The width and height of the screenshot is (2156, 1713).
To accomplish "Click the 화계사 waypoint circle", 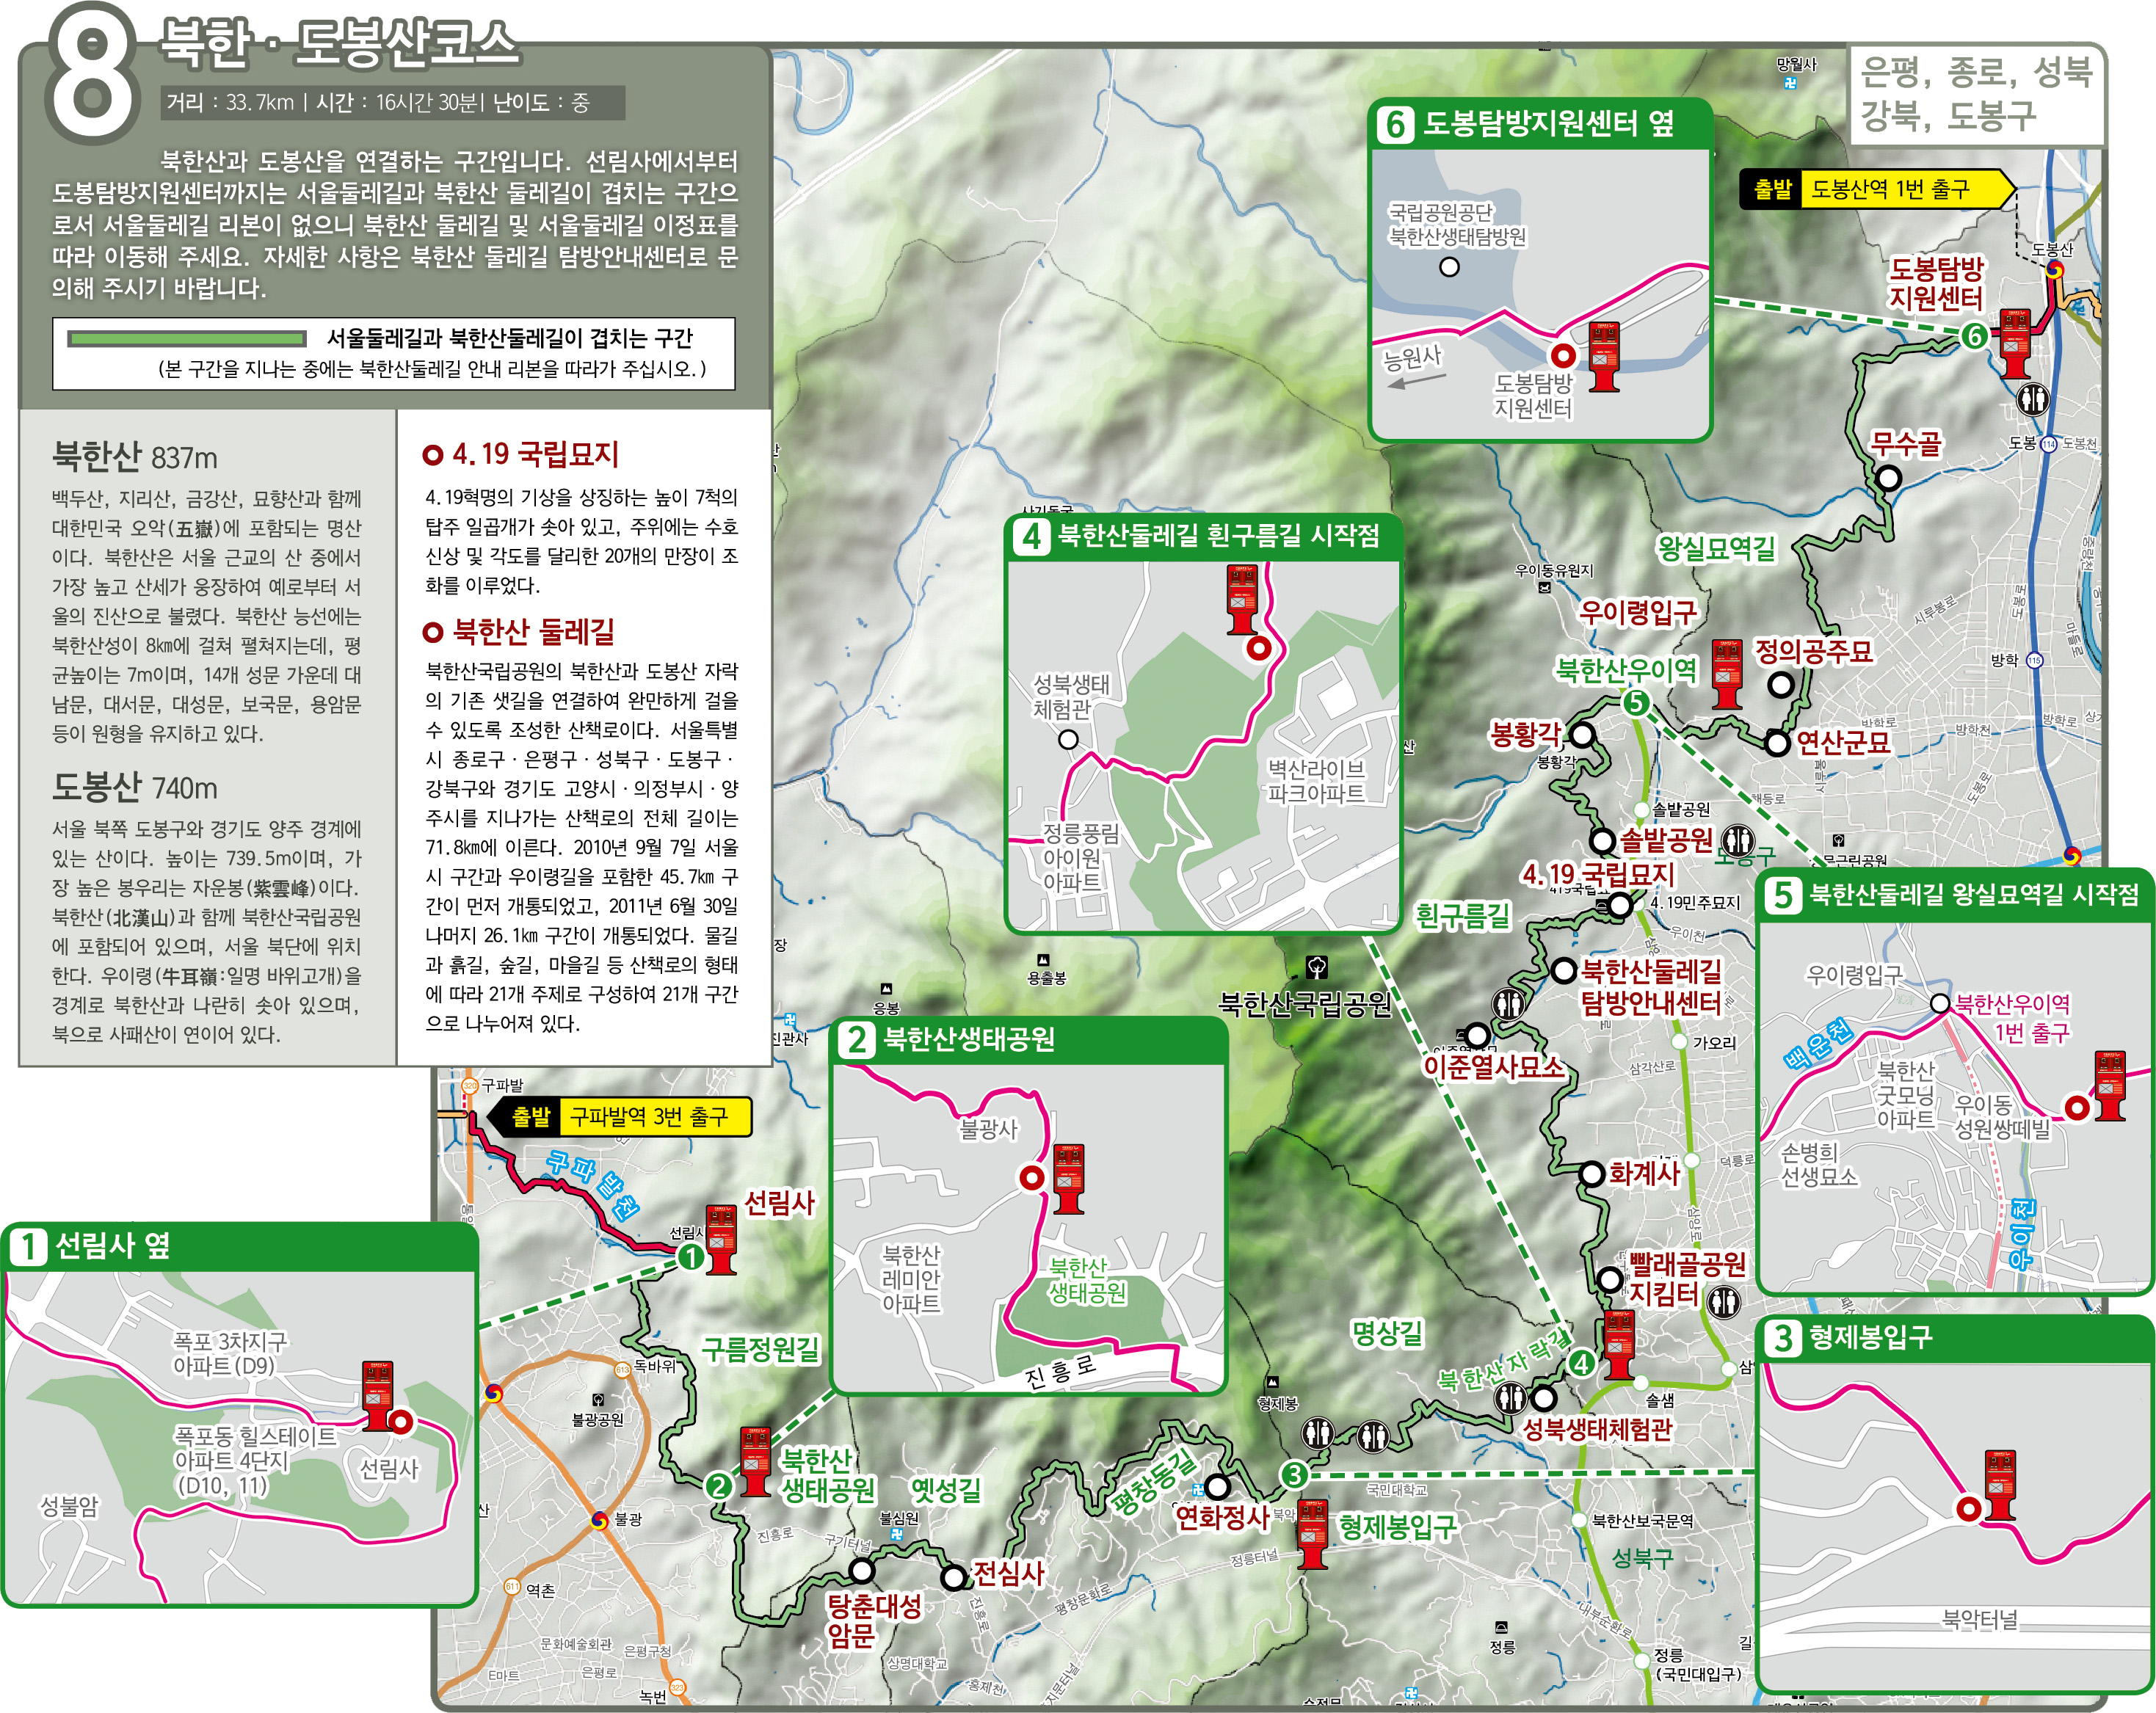I will click(1592, 1174).
